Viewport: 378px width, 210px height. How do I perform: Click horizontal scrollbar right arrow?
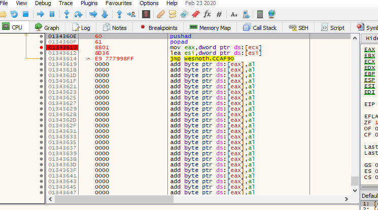346,199
